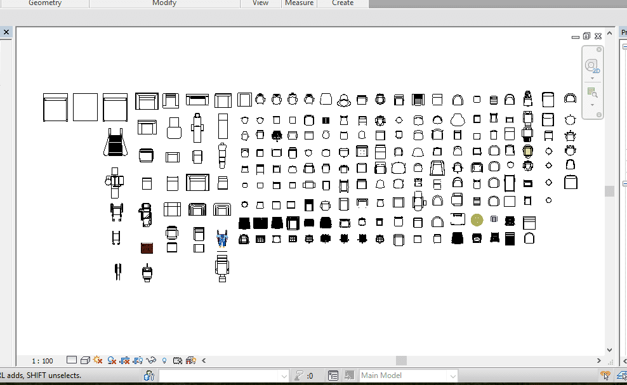Select the olive-colored round chair in canvas
Viewport: 627px width, 385px height.
coord(477,219)
